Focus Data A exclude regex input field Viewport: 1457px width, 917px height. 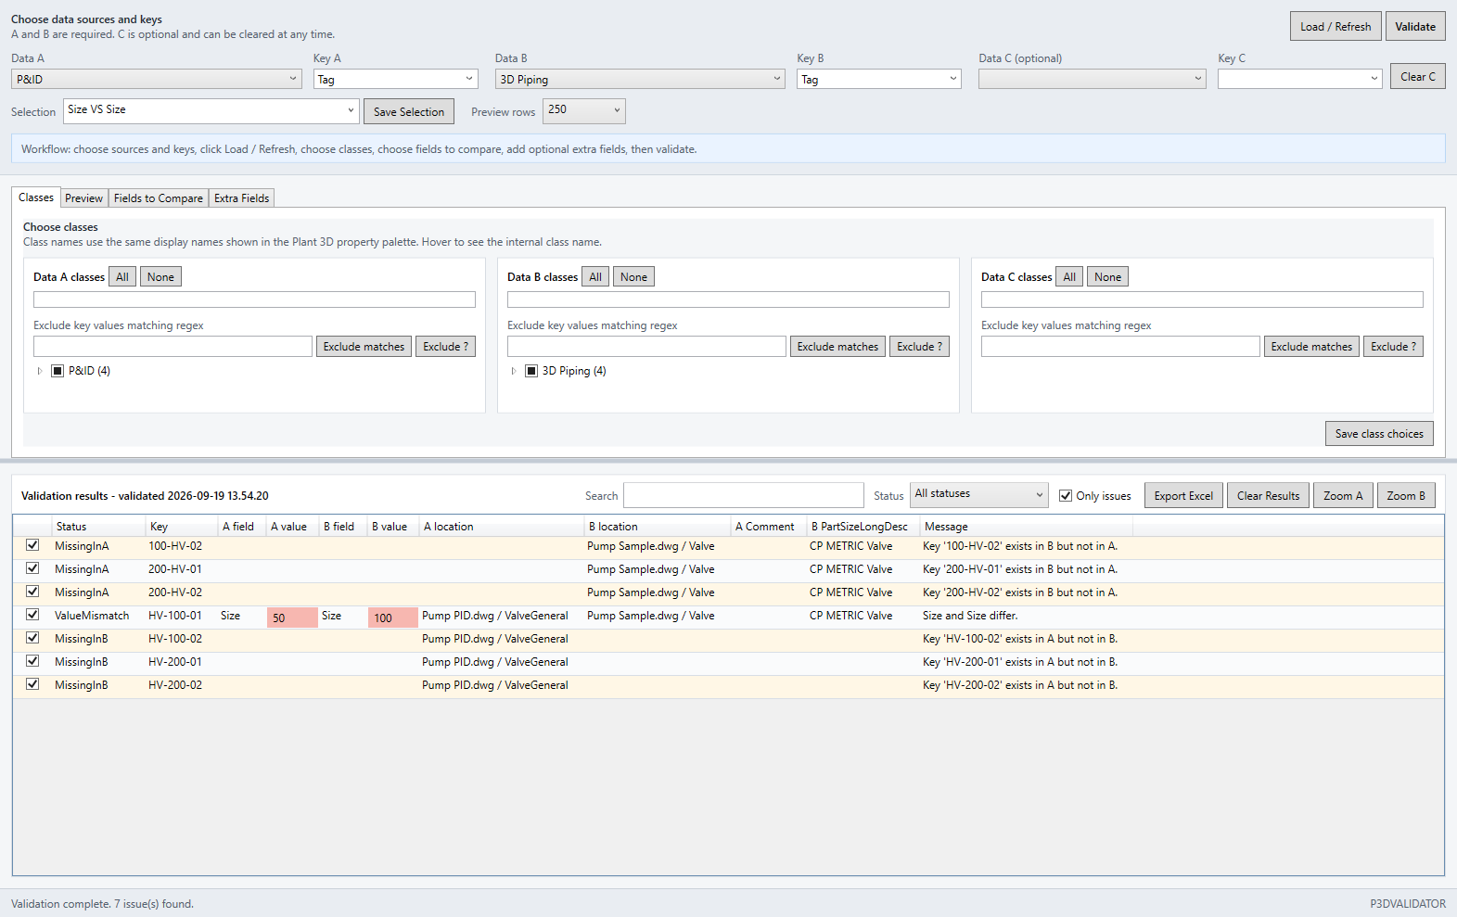pyautogui.click(x=173, y=346)
